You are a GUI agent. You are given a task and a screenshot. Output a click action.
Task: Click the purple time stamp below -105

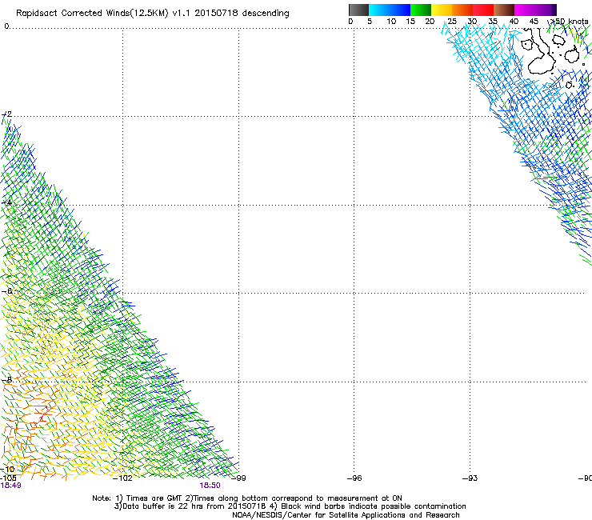click(10, 486)
